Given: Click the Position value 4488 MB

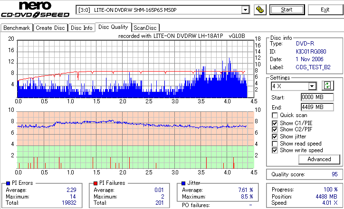Looking at the screenshot, I should pyautogui.click(x=326, y=197).
